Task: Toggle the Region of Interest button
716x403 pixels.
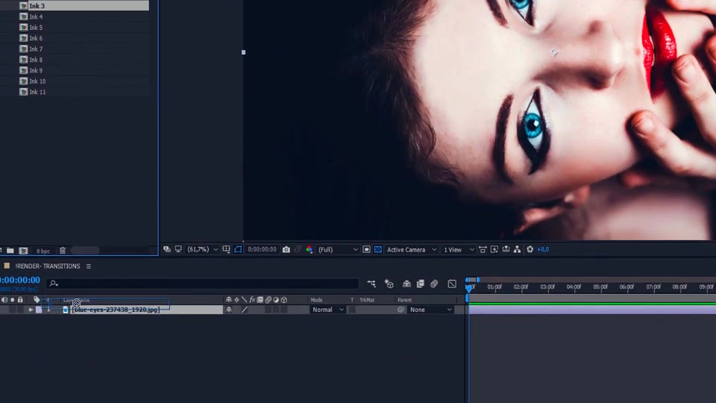Action: (x=366, y=249)
